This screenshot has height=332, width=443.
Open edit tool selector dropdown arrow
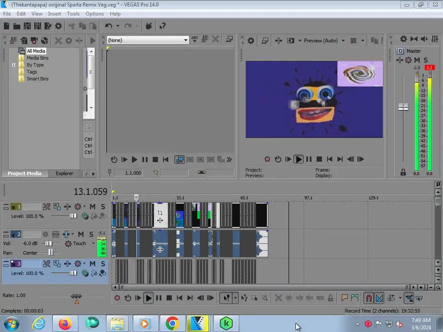235,298
